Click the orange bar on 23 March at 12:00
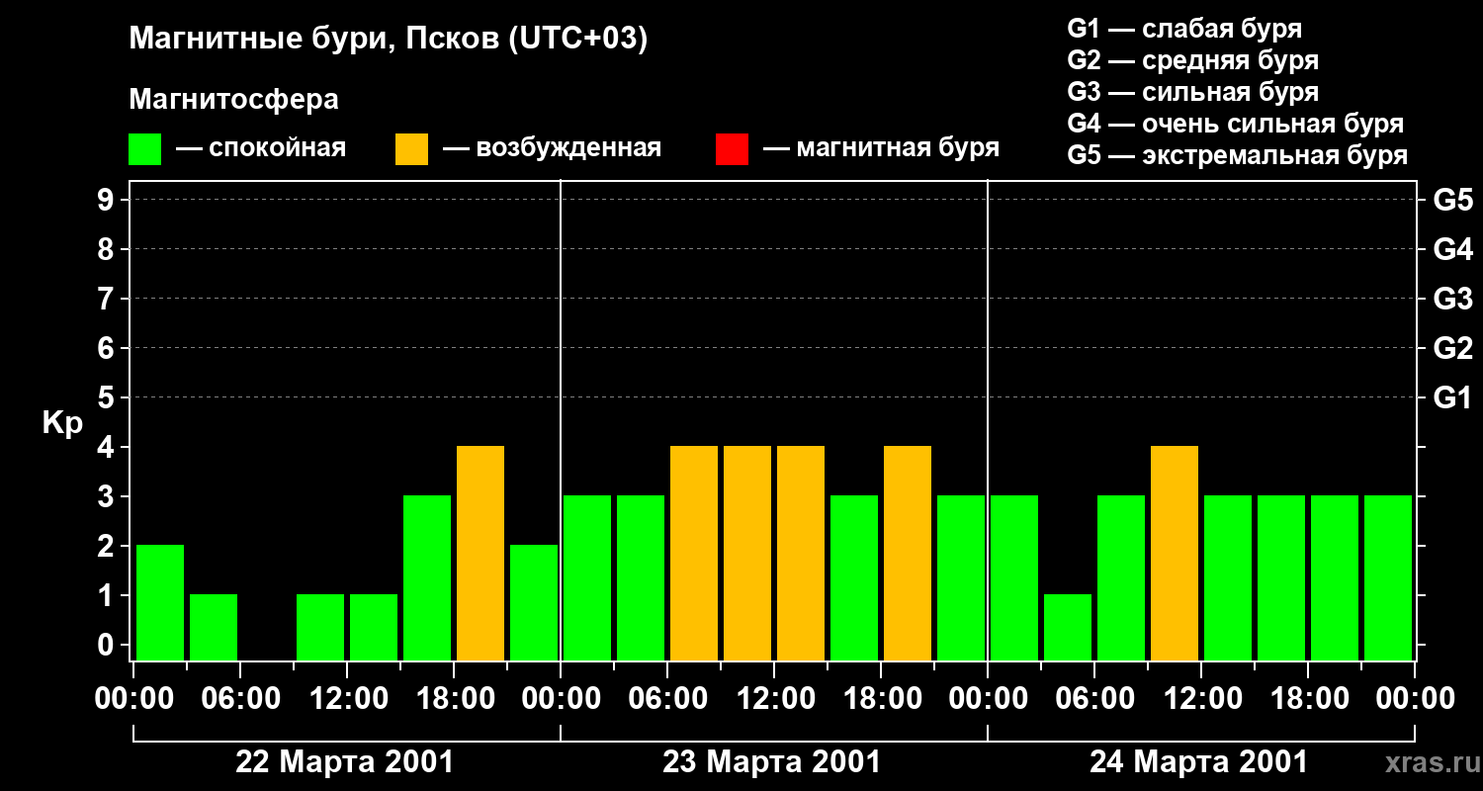 click(x=801, y=553)
